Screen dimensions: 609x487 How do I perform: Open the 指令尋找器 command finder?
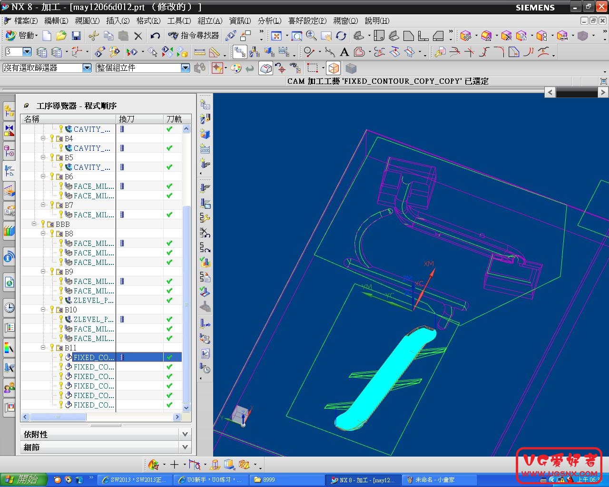click(x=194, y=36)
